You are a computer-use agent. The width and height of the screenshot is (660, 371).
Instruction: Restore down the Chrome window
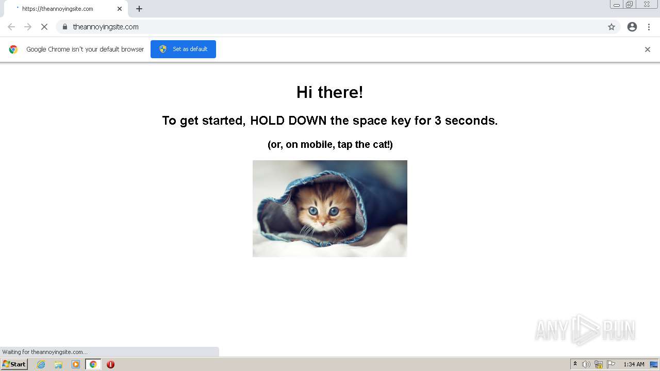pyautogui.click(x=630, y=5)
